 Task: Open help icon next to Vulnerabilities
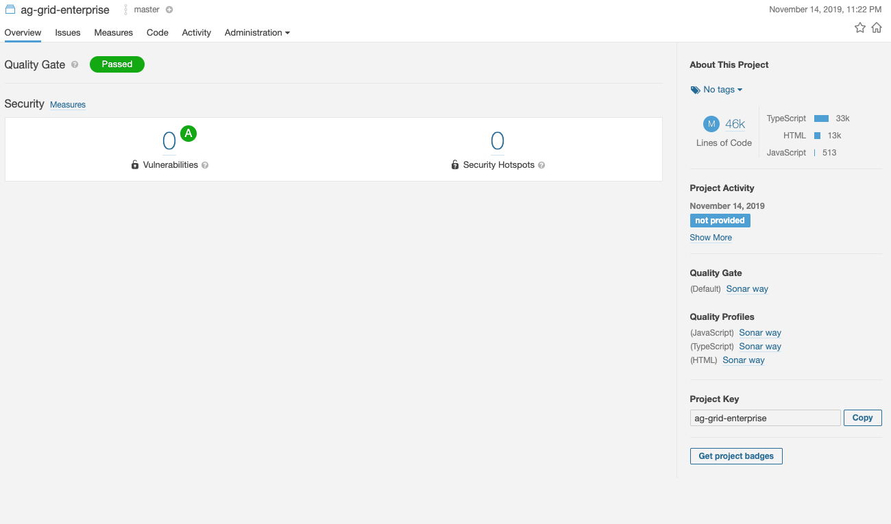click(x=205, y=165)
